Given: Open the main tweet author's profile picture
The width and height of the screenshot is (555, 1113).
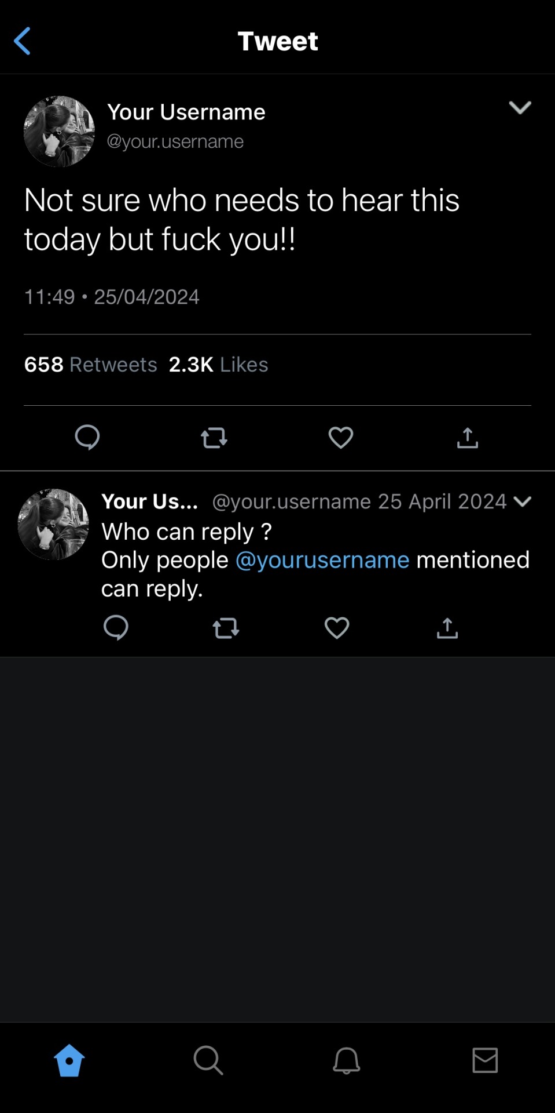Looking at the screenshot, I should click(x=59, y=132).
